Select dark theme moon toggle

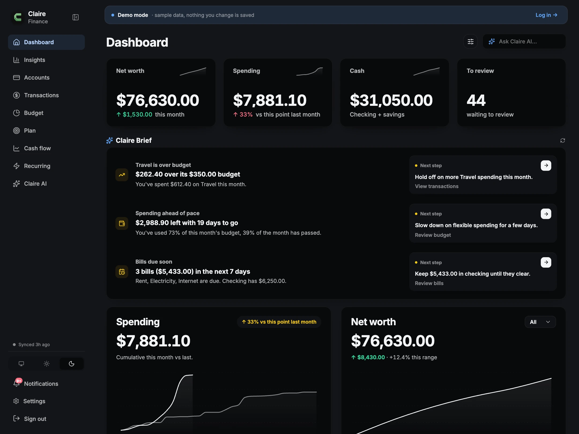pos(72,364)
